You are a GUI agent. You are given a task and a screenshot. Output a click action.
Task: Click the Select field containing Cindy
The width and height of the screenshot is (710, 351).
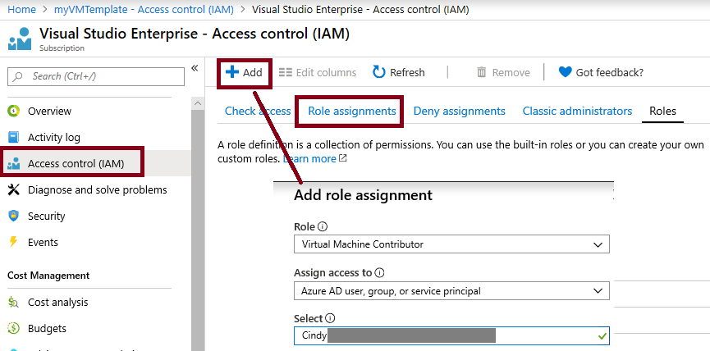click(x=451, y=335)
